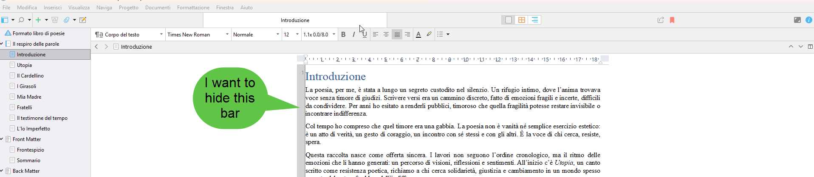
Task: Click the magnifier search icon
Action: (21, 20)
